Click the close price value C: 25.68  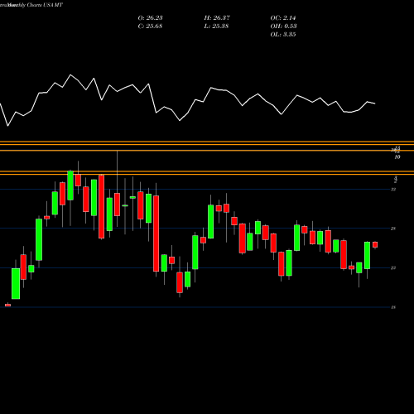click(x=150, y=26)
